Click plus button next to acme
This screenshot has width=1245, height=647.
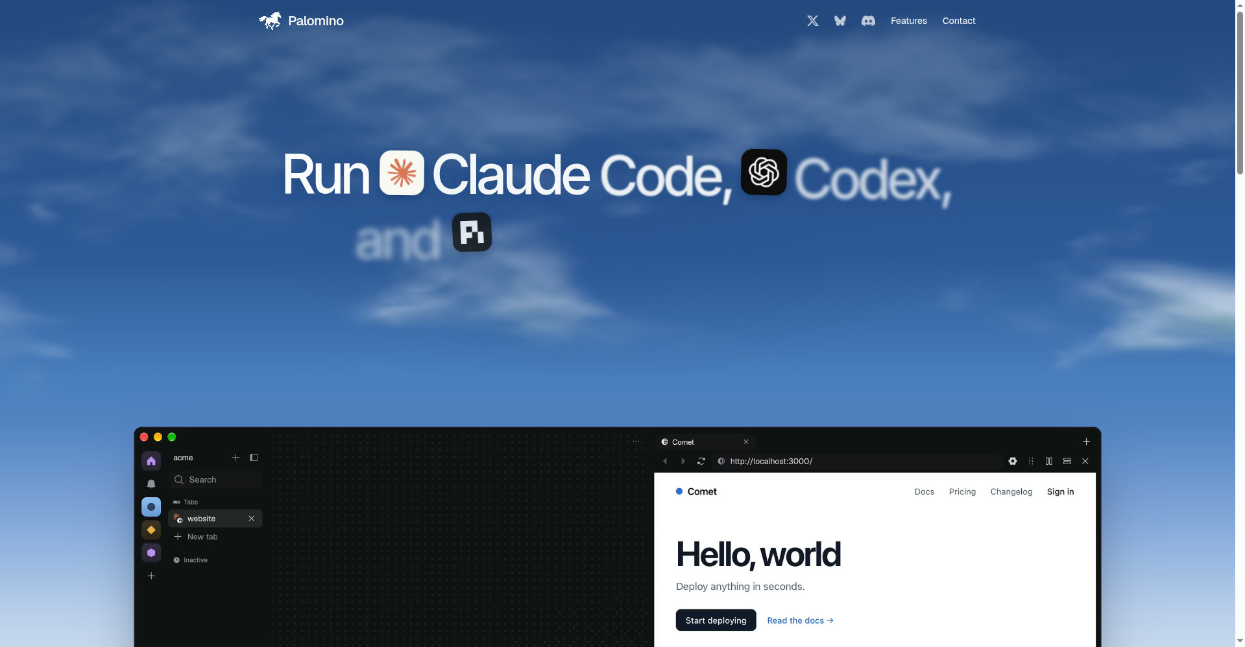236,458
